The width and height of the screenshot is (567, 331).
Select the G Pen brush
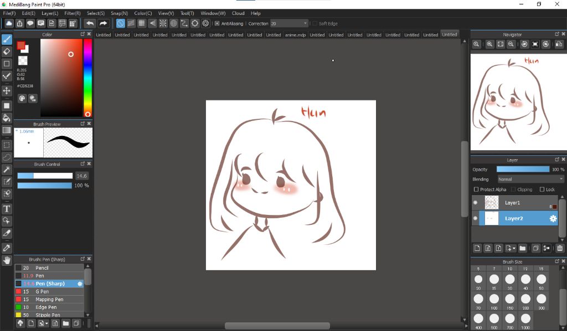coord(42,291)
